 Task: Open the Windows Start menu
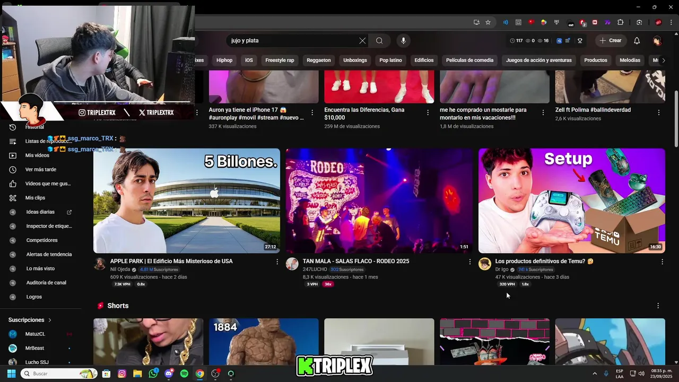pyautogui.click(x=11, y=374)
